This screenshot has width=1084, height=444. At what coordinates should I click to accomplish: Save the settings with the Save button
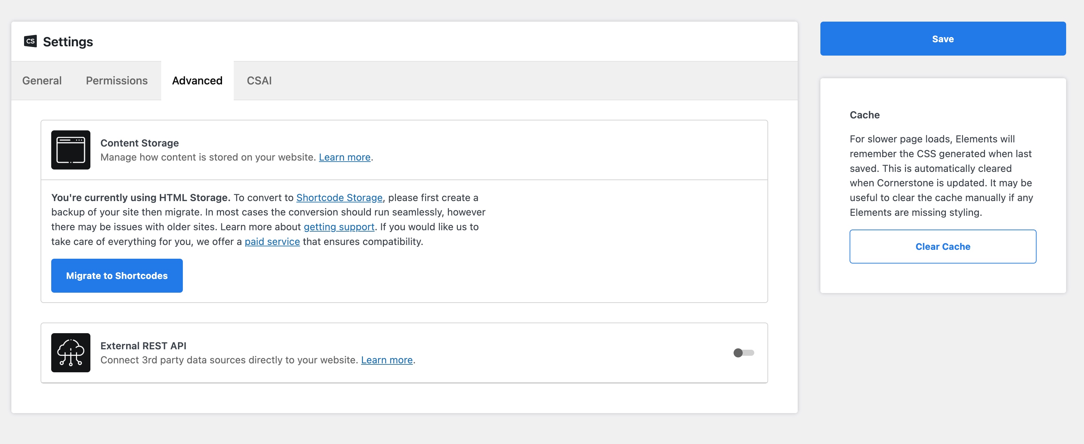click(943, 39)
